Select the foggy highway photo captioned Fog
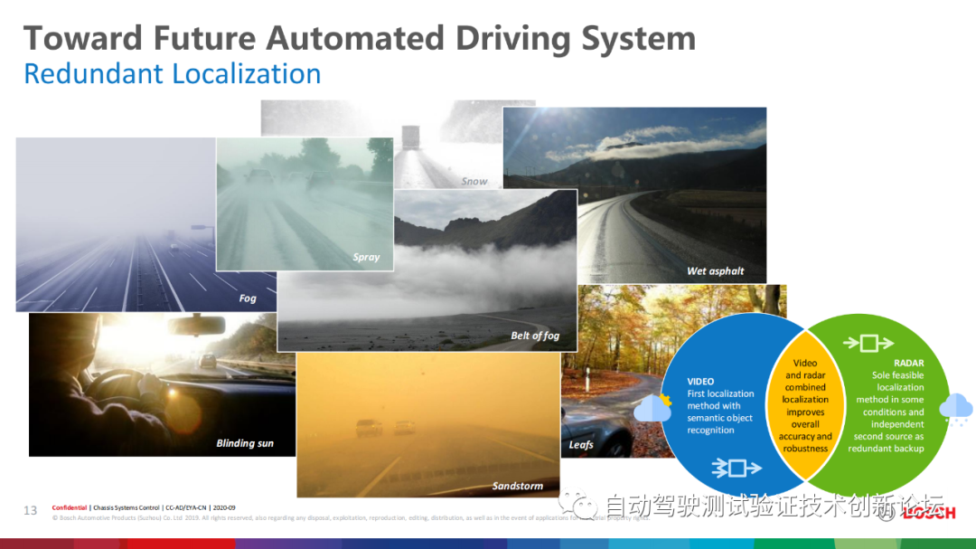 point(116,224)
